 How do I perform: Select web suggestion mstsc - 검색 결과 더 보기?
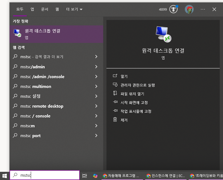point(56,57)
